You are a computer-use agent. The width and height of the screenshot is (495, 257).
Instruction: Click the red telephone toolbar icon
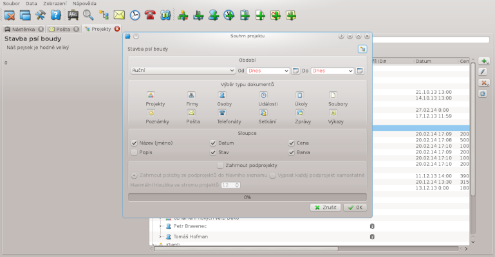[x=150, y=14]
